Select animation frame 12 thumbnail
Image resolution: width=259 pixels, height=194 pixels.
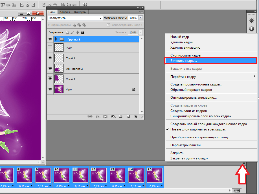pyautogui.click(x=99, y=175)
